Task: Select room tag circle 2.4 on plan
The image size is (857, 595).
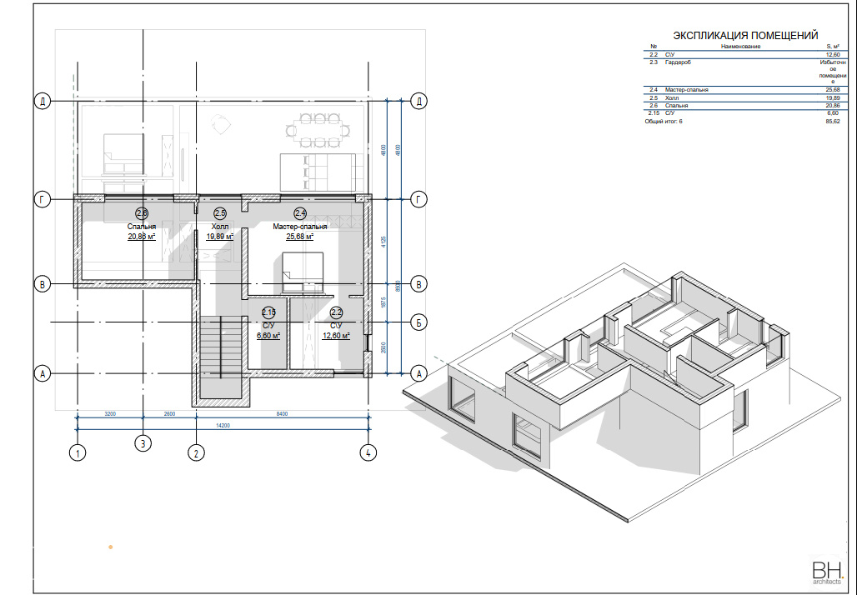Action: point(300,213)
